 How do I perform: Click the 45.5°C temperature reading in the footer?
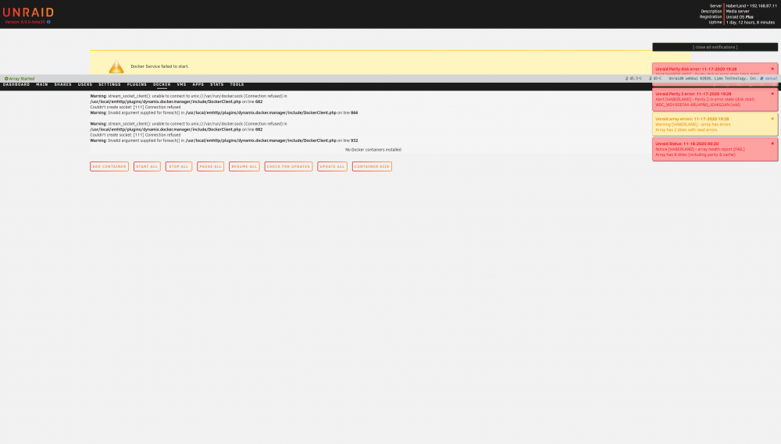633,78
